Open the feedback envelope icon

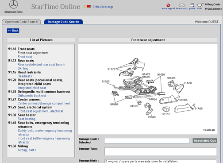click(x=182, y=5)
